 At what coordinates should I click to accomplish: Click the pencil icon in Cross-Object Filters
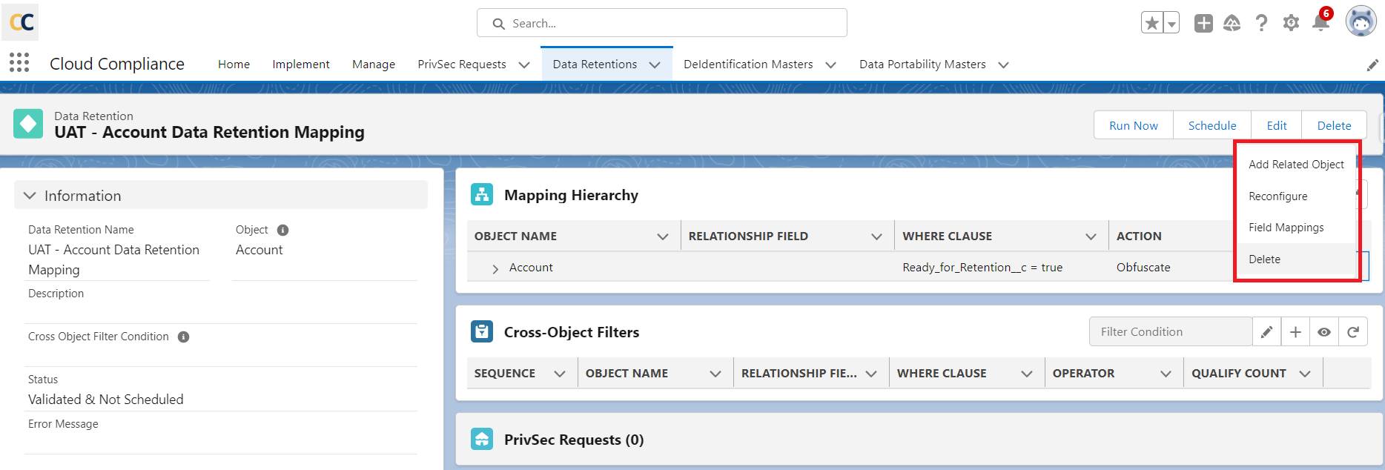pos(1266,332)
